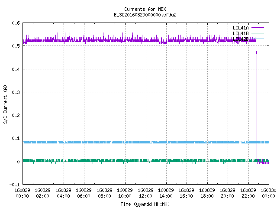Click the 160829 08:00 x-axis tick label

104,193
